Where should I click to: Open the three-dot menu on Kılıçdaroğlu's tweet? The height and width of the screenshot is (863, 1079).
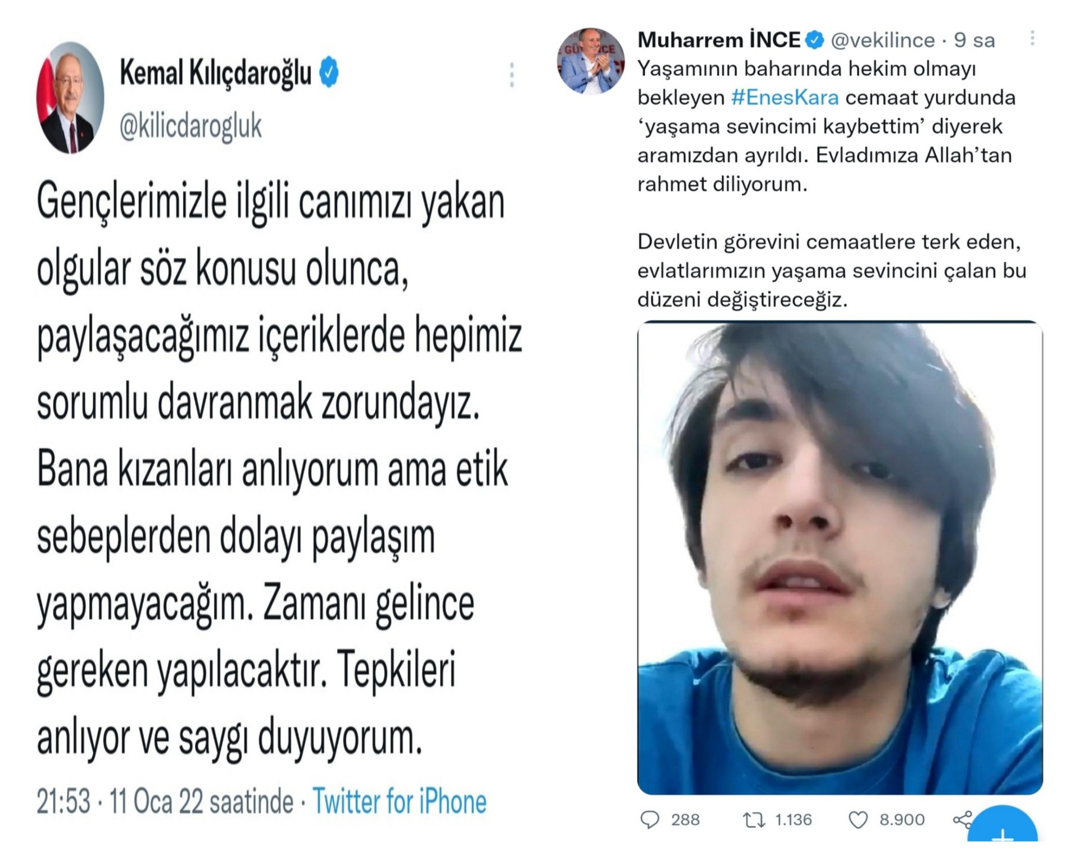512,75
